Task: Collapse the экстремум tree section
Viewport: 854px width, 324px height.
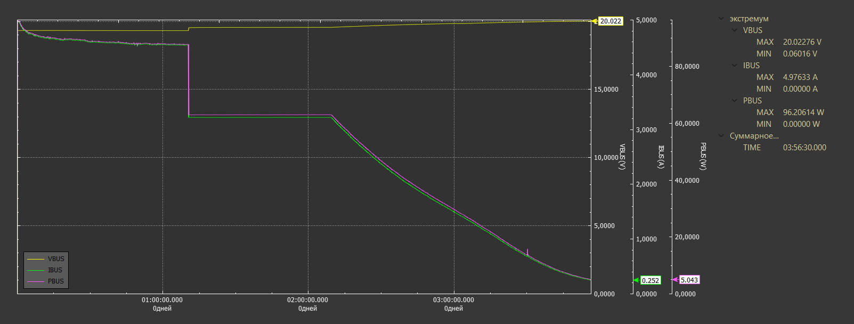Action: pos(721,19)
